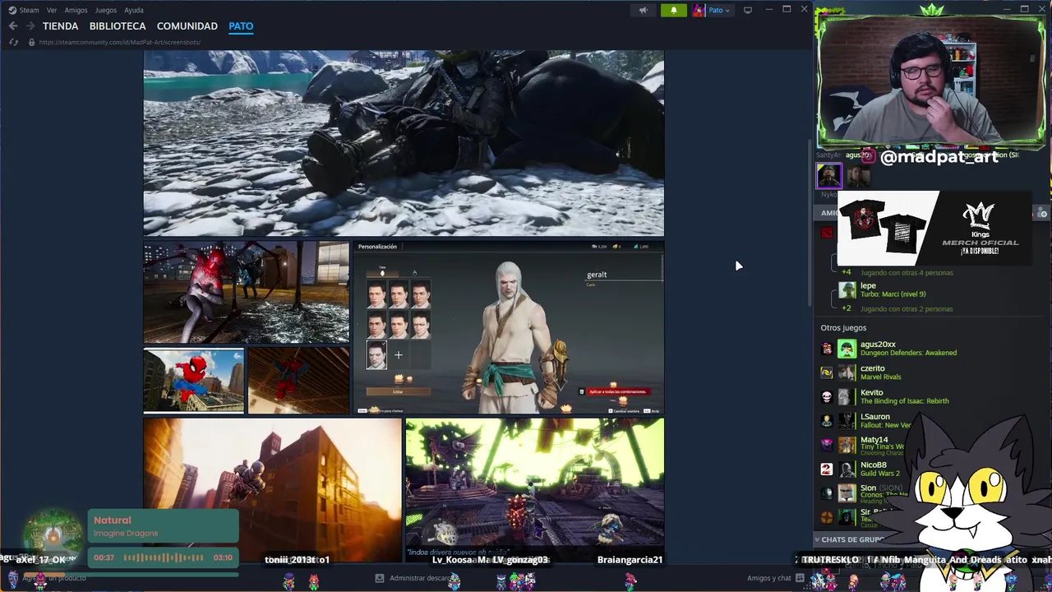Click the Cronos game icon beside Sion
The width and height of the screenshot is (1052, 592).
827,493
